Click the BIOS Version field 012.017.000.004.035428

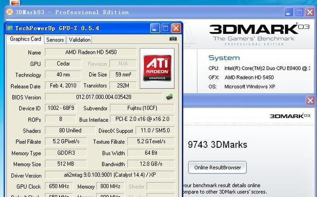click(104, 97)
